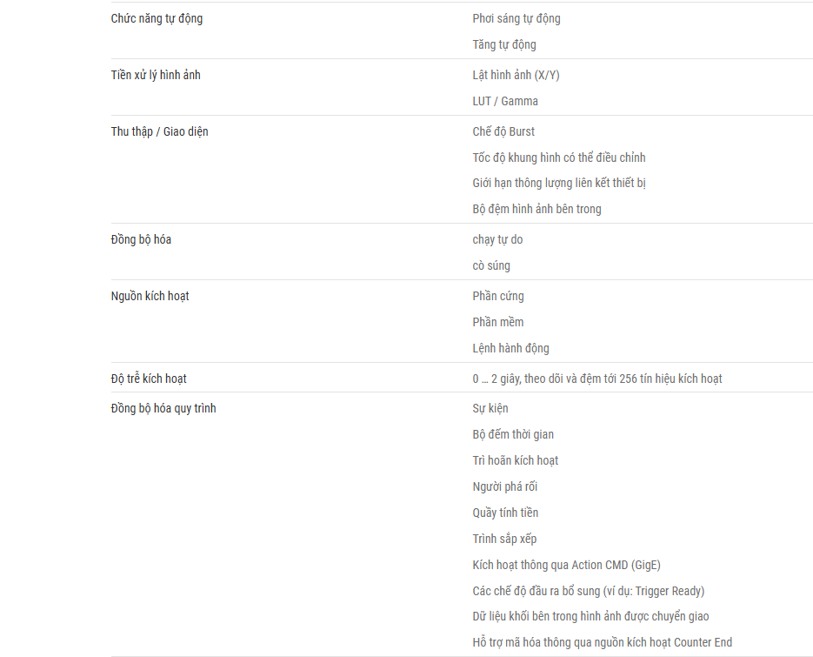
Task: Click the "Lệnh hành động" entry
Action: [510, 348]
